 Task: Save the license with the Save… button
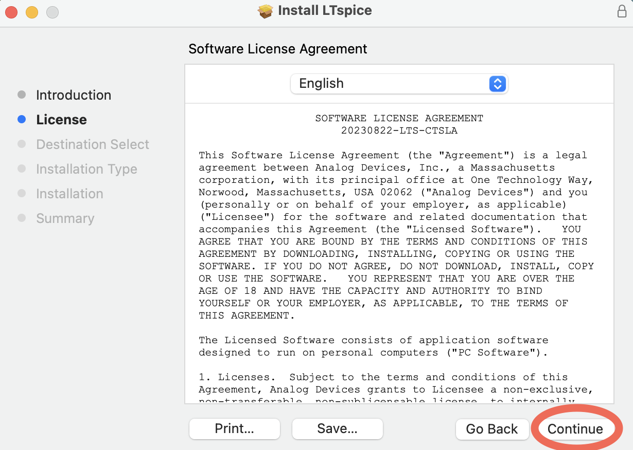click(x=337, y=429)
